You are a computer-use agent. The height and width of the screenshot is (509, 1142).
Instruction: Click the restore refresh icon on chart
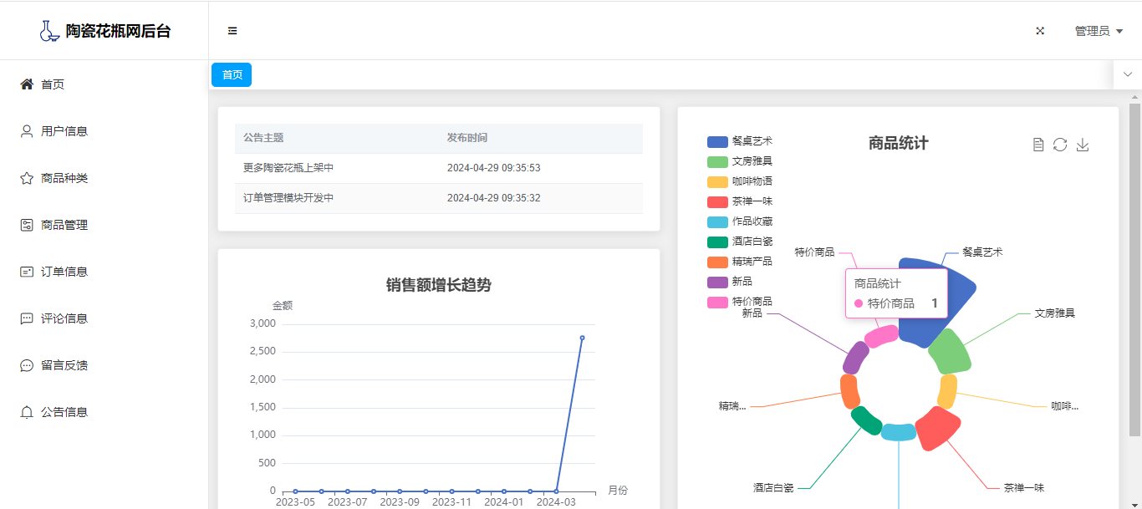coord(1060,145)
